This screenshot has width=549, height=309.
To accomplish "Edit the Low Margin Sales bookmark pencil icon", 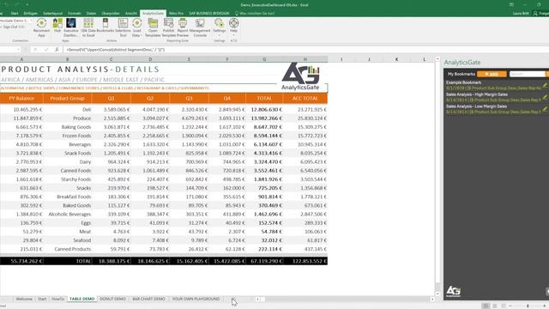I will coord(545,109).
